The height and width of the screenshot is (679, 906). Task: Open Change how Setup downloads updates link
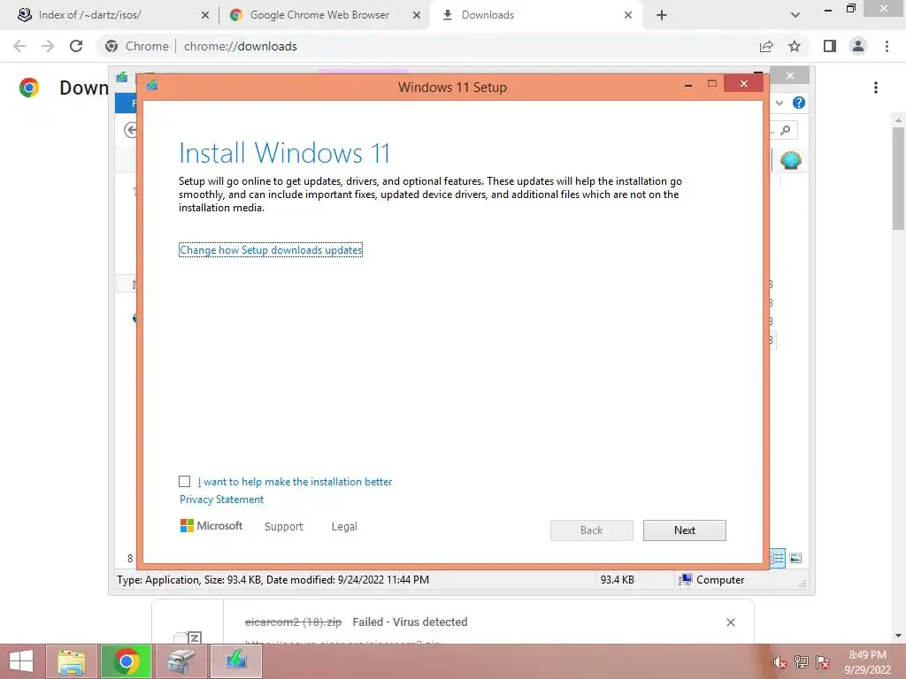(x=271, y=250)
